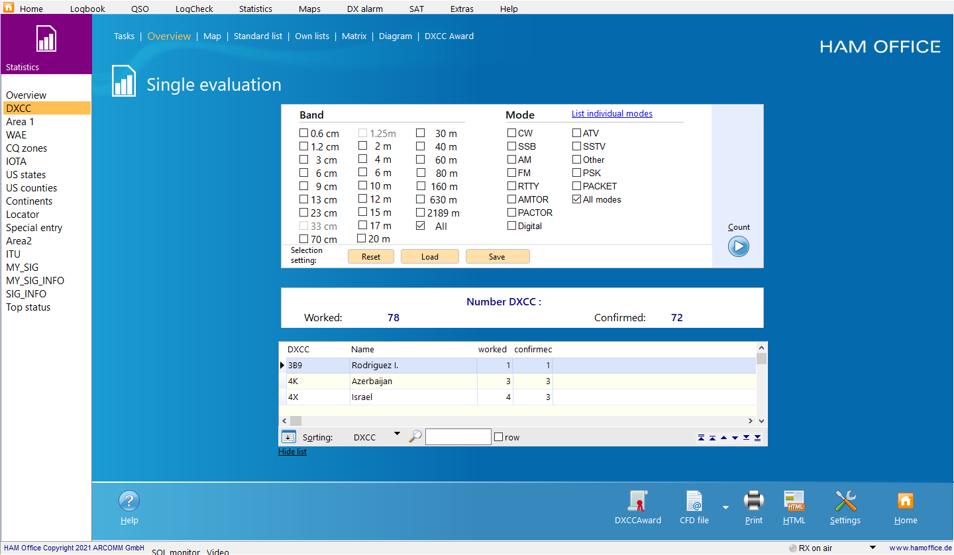Move to next record down arrow

tap(735, 438)
